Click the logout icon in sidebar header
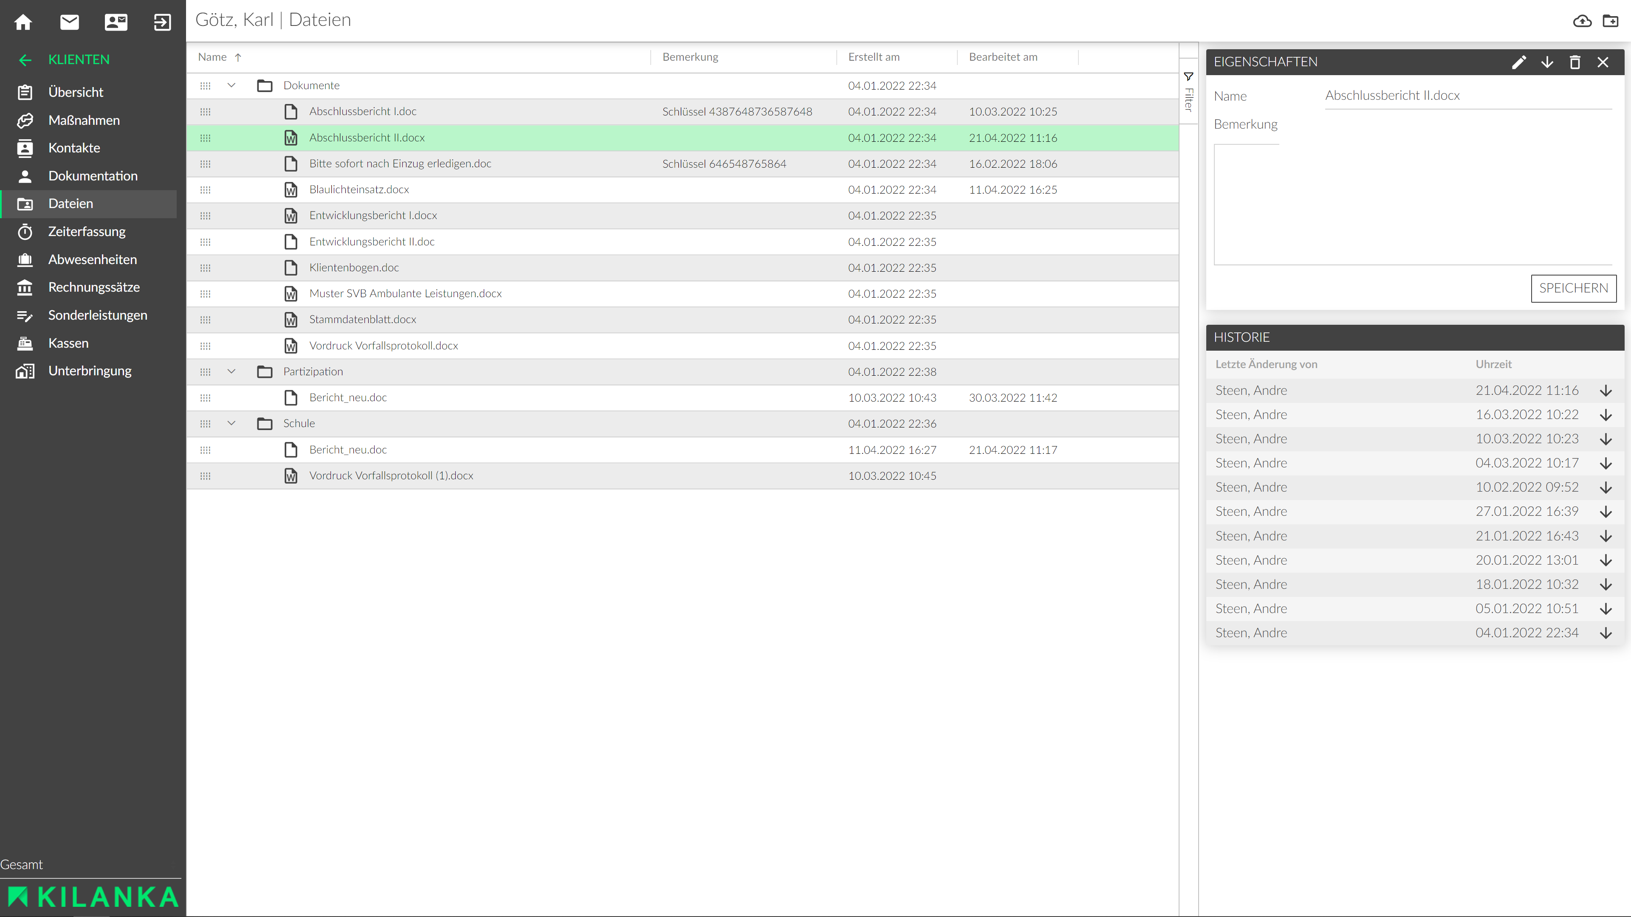The width and height of the screenshot is (1631, 917). (x=162, y=22)
